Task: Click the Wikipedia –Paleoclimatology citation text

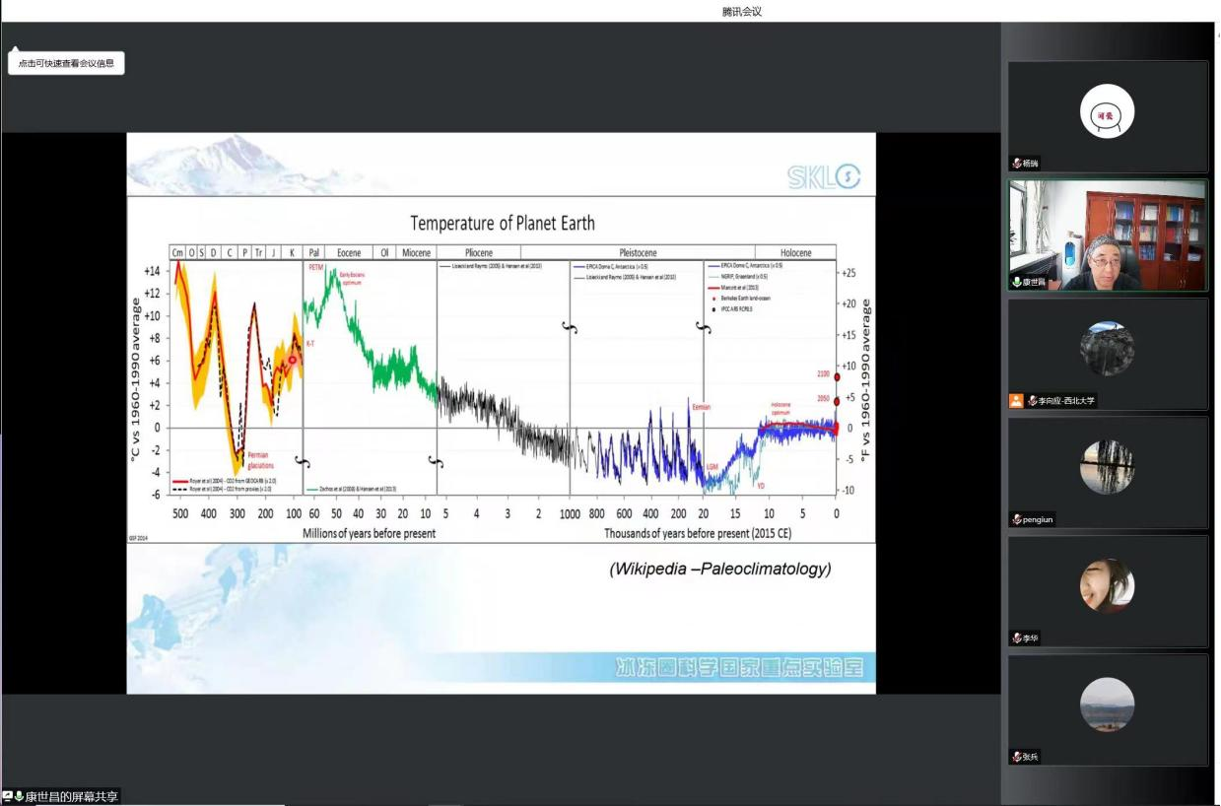Action: (719, 569)
